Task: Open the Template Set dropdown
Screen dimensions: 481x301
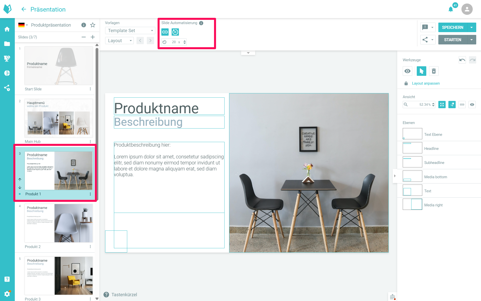Action: tap(130, 31)
